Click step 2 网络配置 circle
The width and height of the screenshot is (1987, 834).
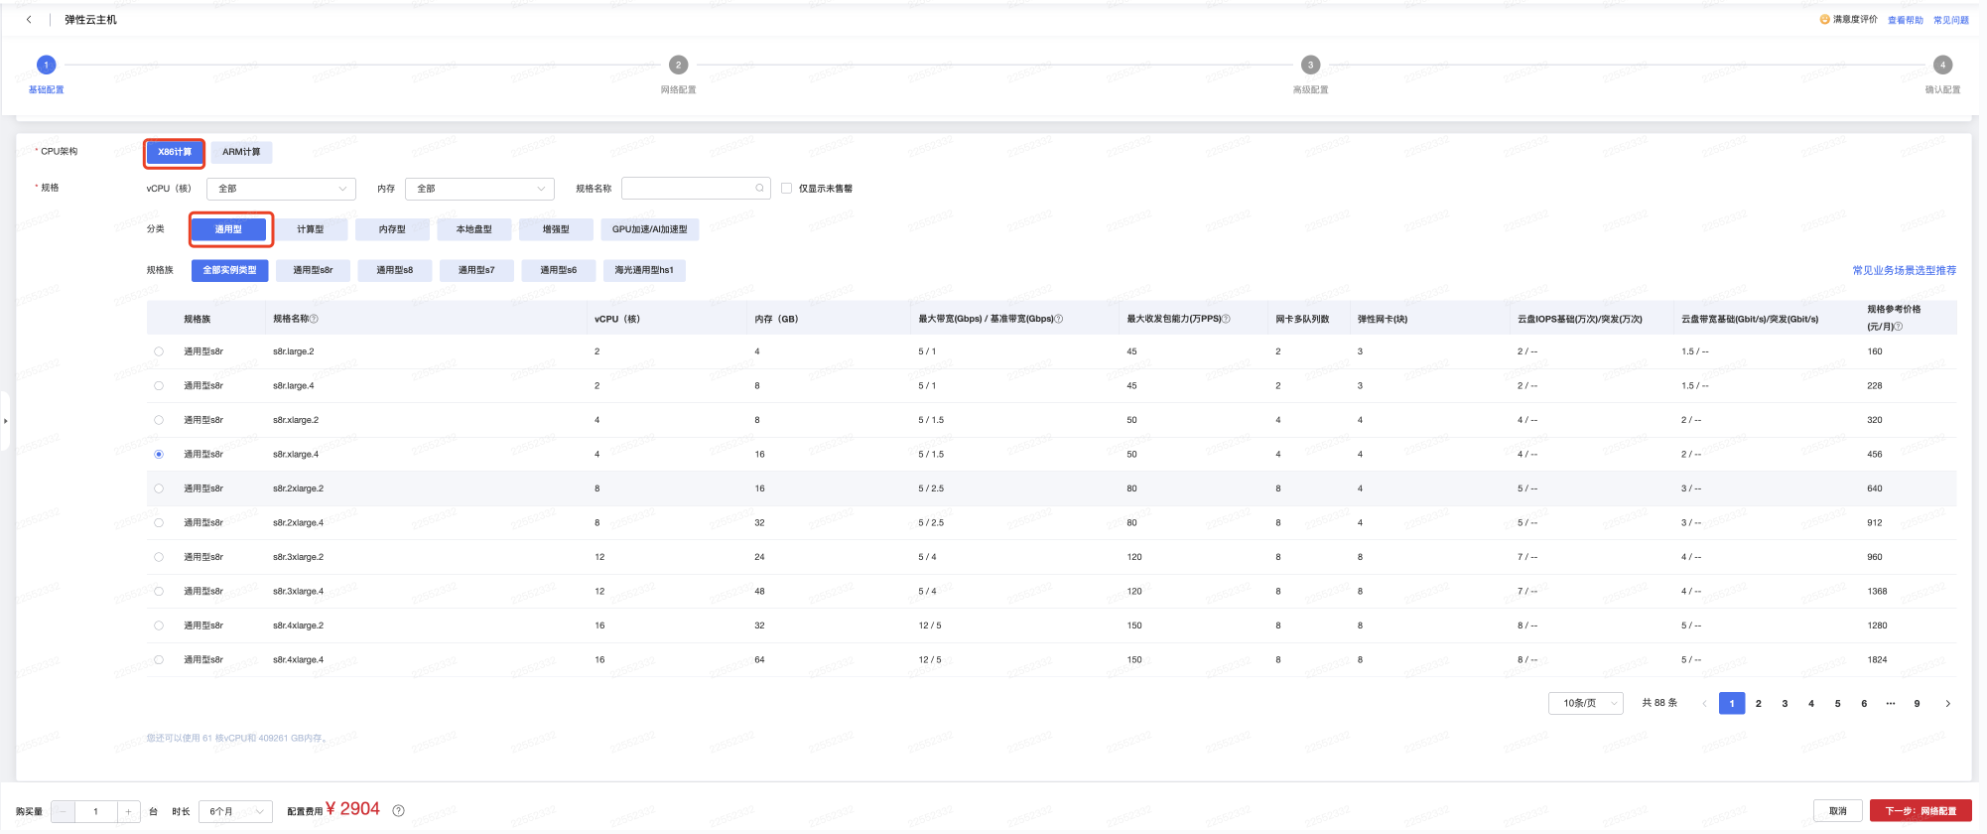(x=678, y=65)
